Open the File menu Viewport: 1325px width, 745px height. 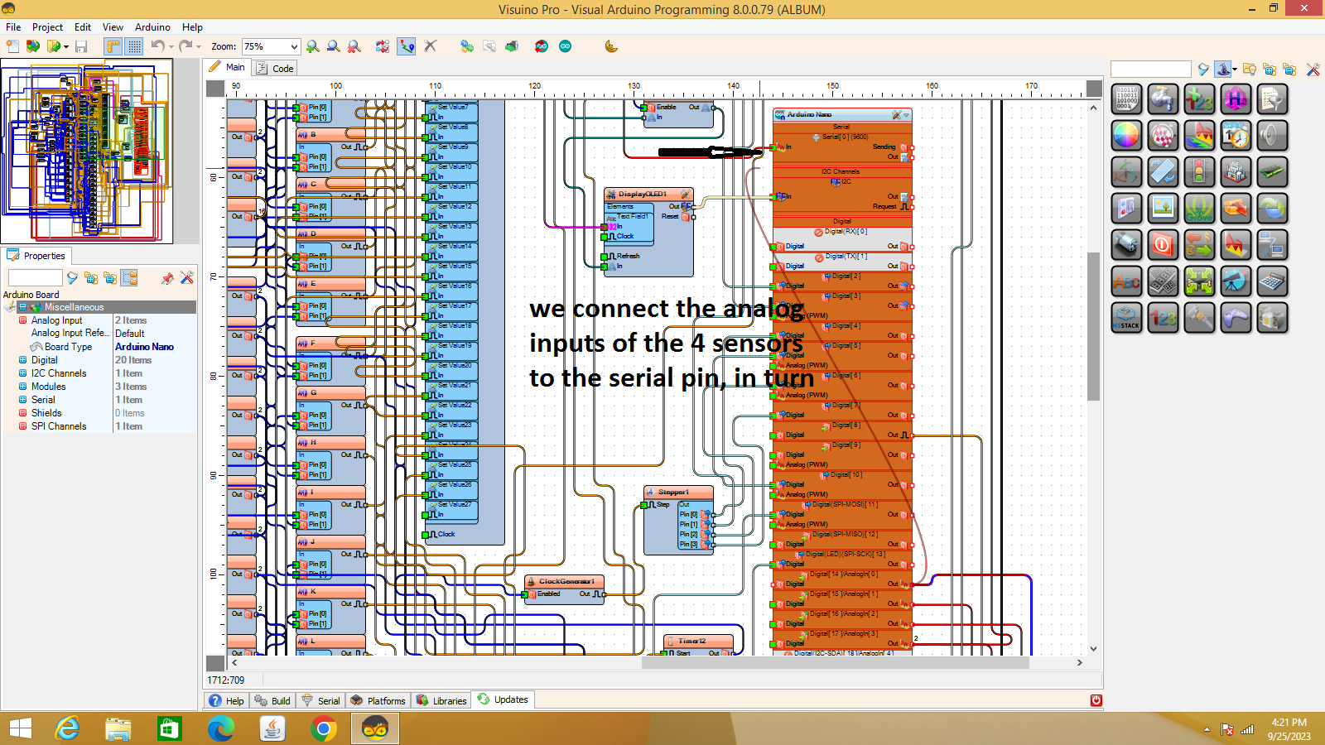click(x=13, y=27)
